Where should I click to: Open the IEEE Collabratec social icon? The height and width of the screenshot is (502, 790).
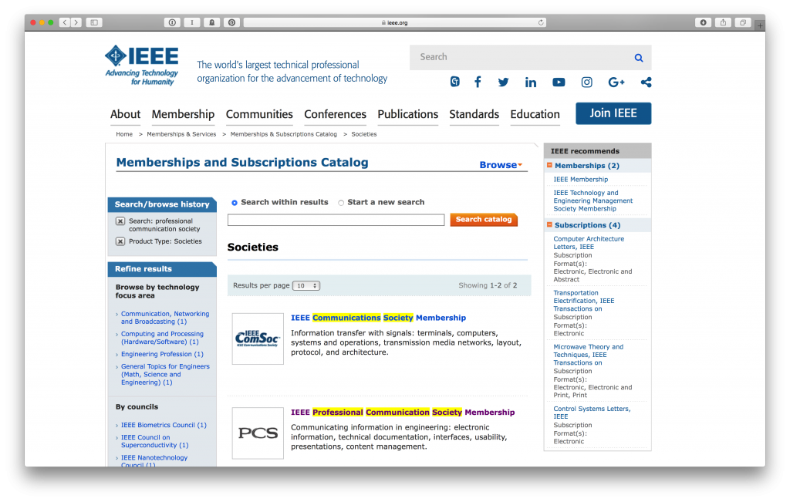click(x=454, y=82)
